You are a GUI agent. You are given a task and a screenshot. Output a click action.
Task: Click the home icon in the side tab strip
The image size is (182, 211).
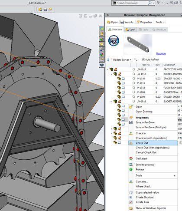tap(102, 34)
